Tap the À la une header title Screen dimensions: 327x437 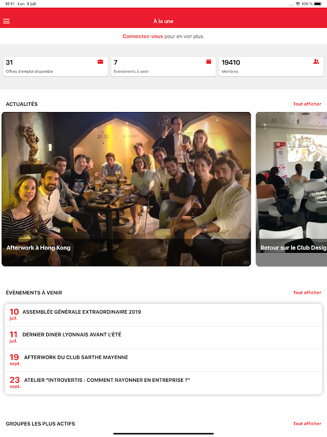point(163,21)
